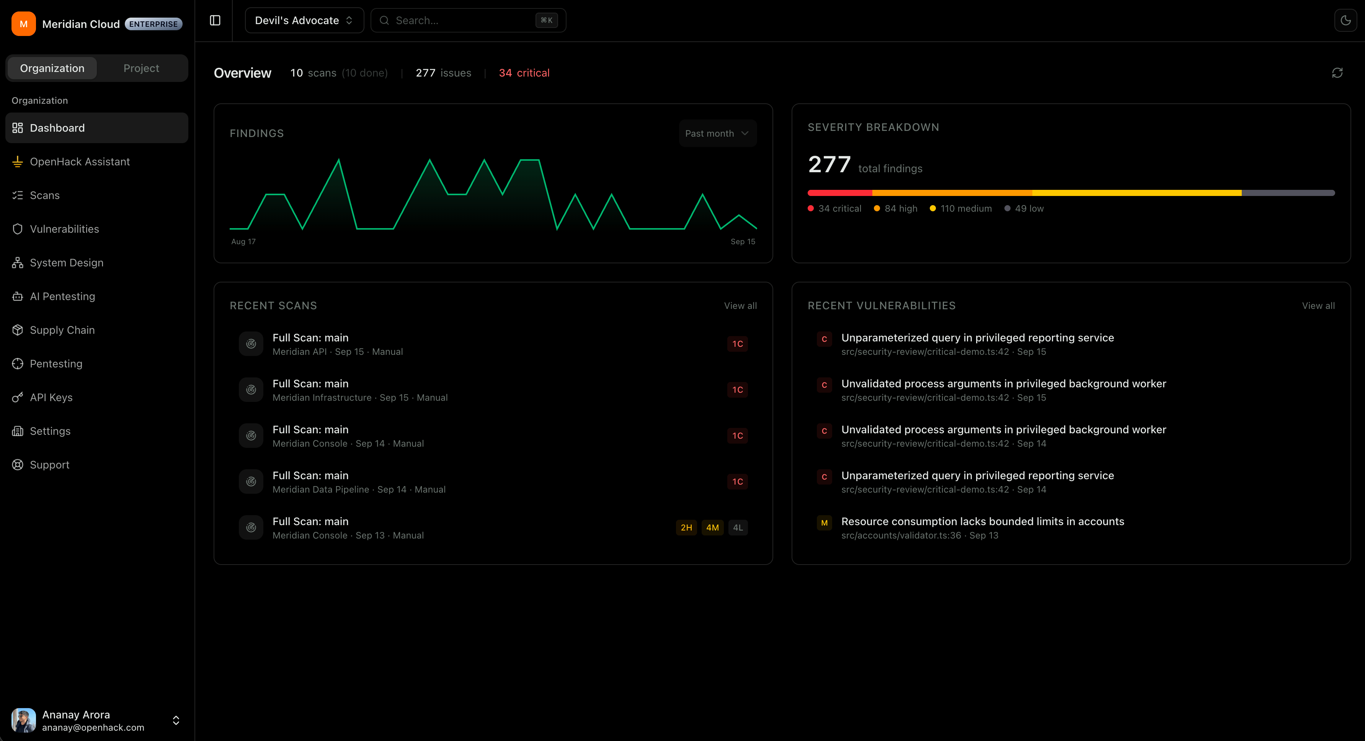Viewport: 1365px width, 741px height.
Task: Open AI Pentesting page
Action: pyautogui.click(x=96, y=296)
